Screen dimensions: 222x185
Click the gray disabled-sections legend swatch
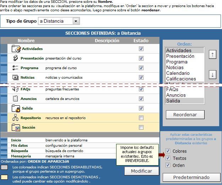click(x=4, y=167)
